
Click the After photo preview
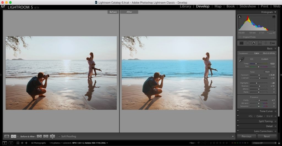(x=177, y=73)
